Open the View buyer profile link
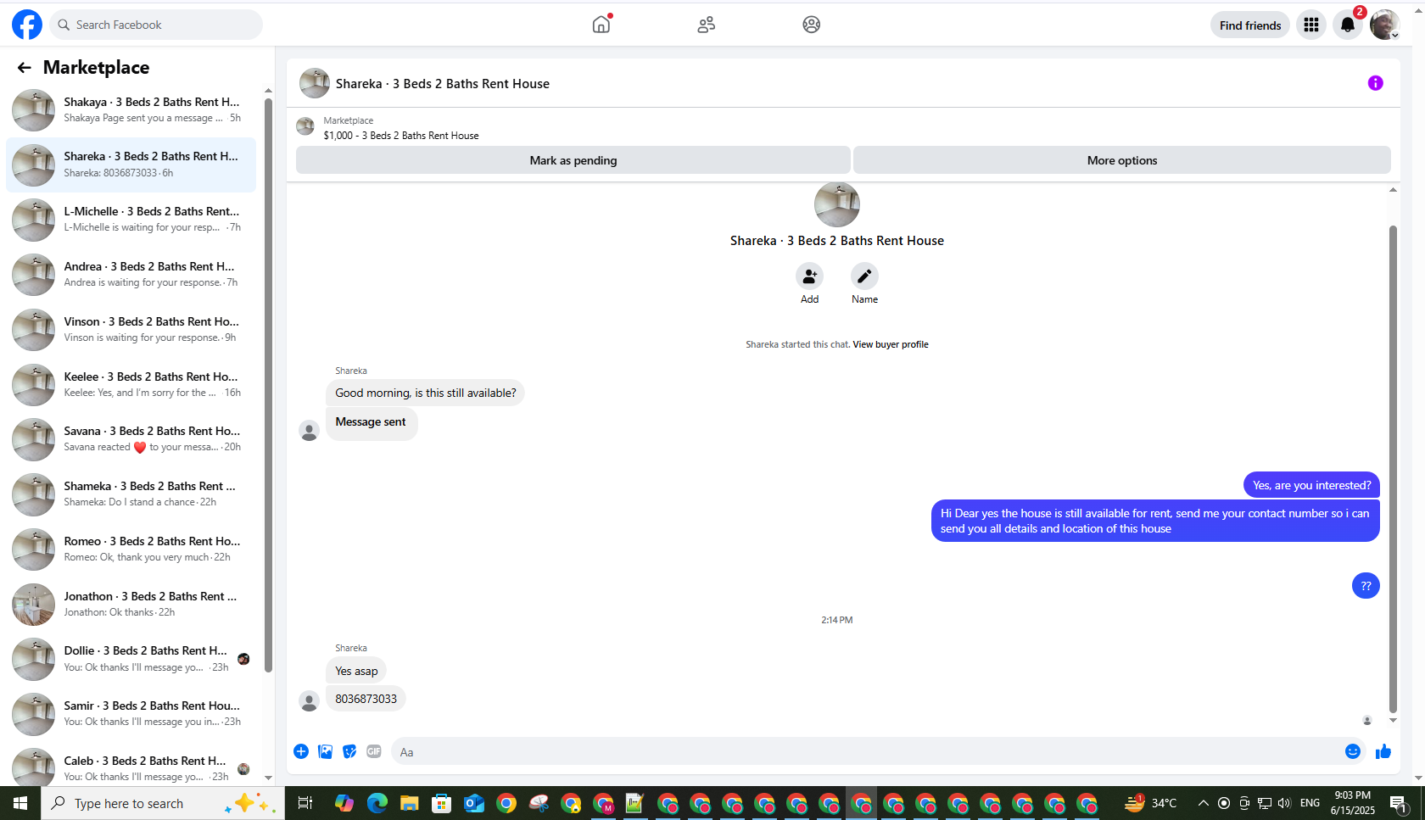This screenshot has width=1425, height=820. pyautogui.click(x=891, y=344)
